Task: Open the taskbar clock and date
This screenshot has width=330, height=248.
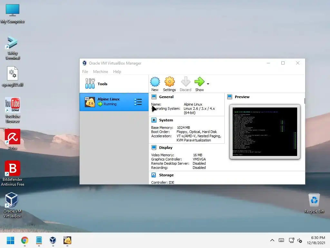Action: [316, 240]
